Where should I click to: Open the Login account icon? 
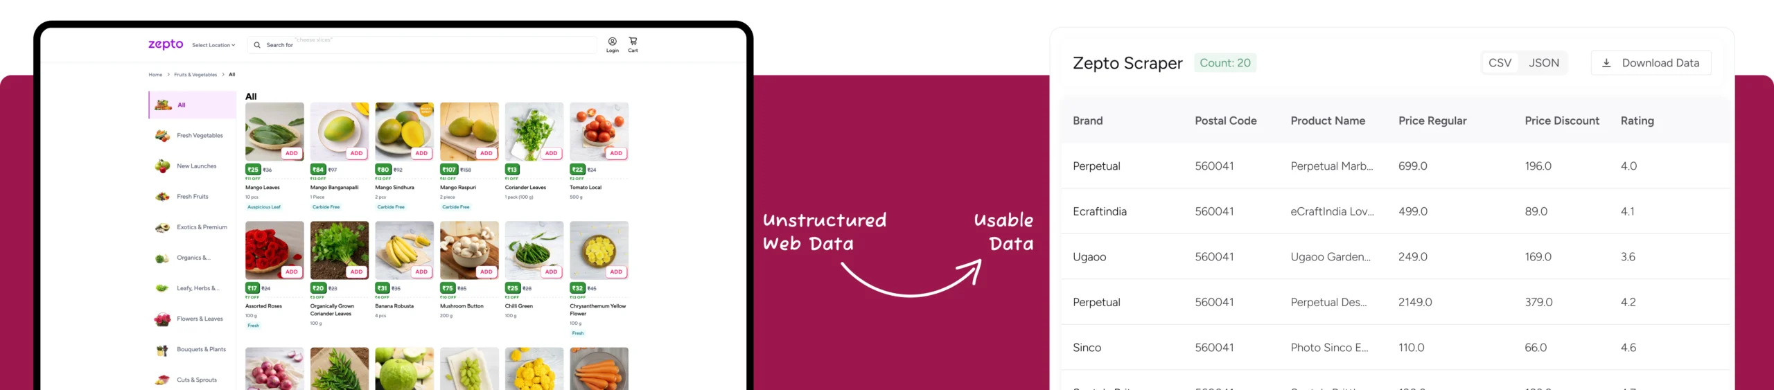coord(612,42)
